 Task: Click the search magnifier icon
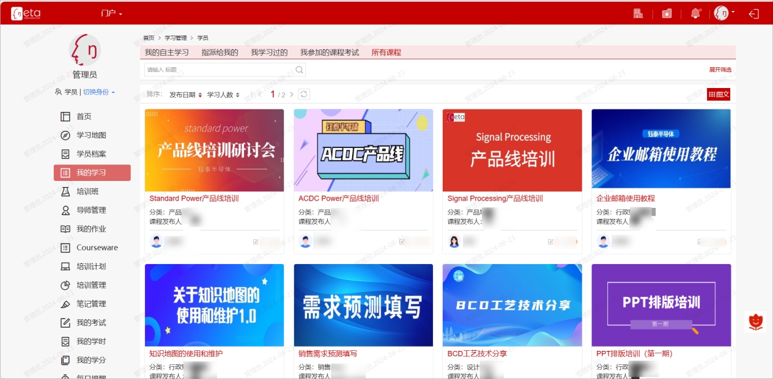(299, 70)
